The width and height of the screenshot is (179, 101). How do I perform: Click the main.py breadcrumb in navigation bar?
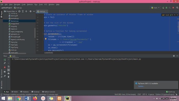point(18,8)
